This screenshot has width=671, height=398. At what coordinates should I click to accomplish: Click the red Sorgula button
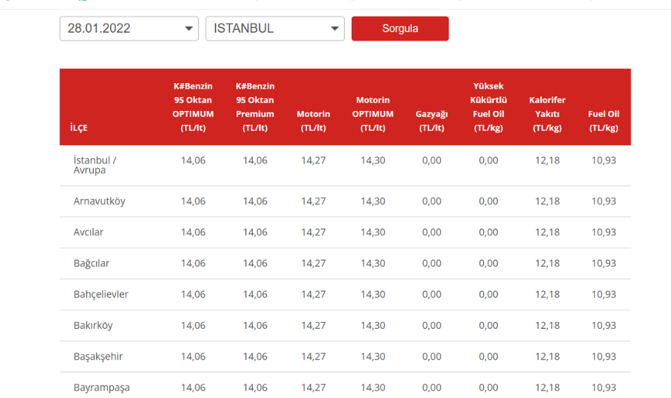tap(400, 29)
